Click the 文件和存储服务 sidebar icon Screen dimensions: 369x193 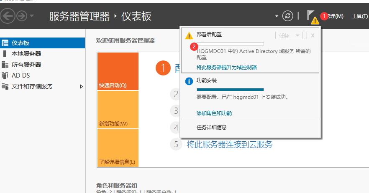pos(5,86)
